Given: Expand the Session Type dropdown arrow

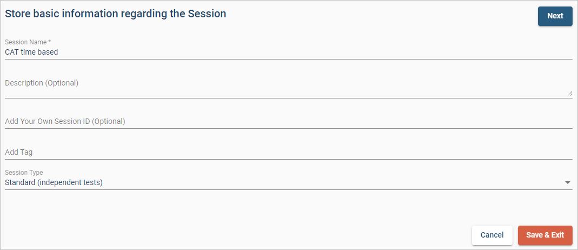Looking at the screenshot, I should click(x=567, y=183).
